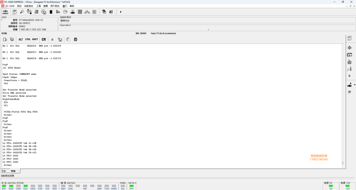Click the DRD status indicator
The width and height of the screenshot is (356, 190).
[x=11, y=186]
